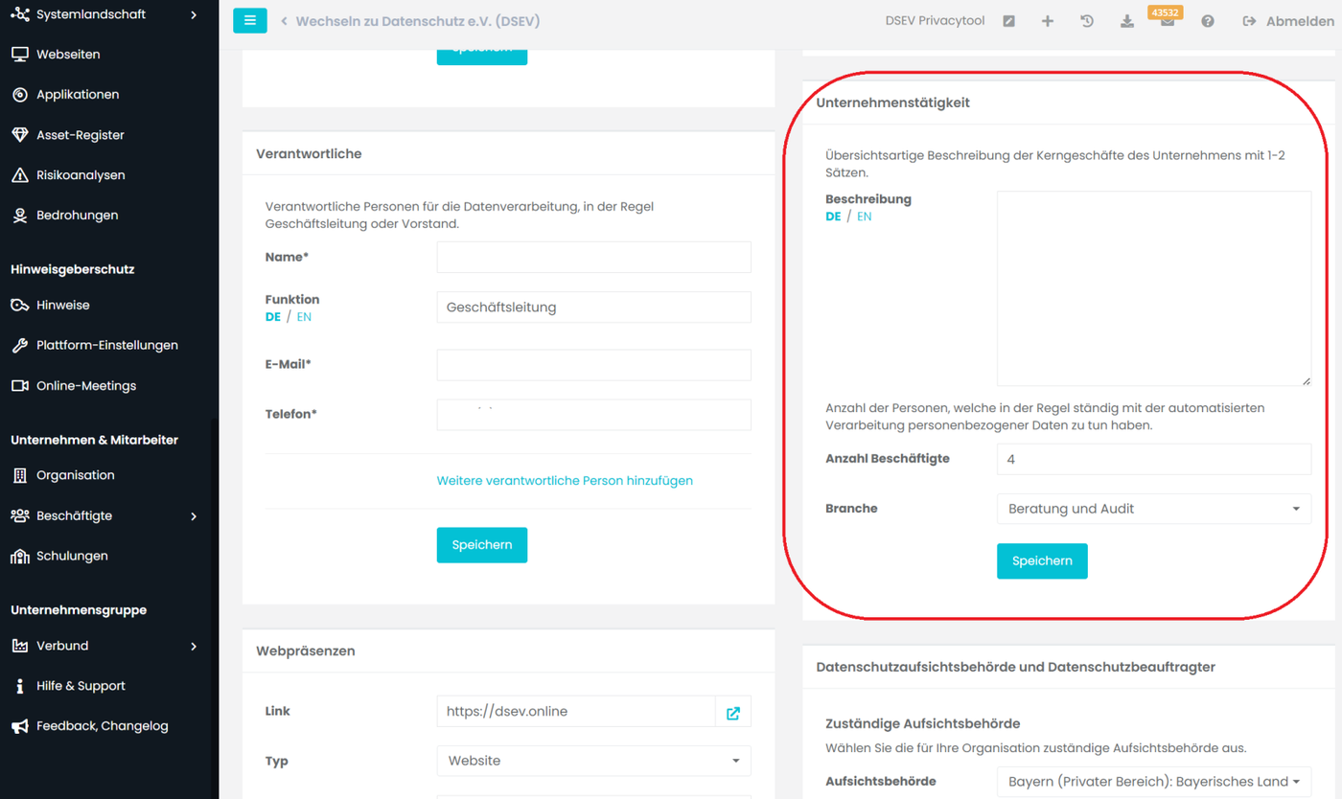
Task: Go to Organisation in the sidebar
Action: [75, 475]
